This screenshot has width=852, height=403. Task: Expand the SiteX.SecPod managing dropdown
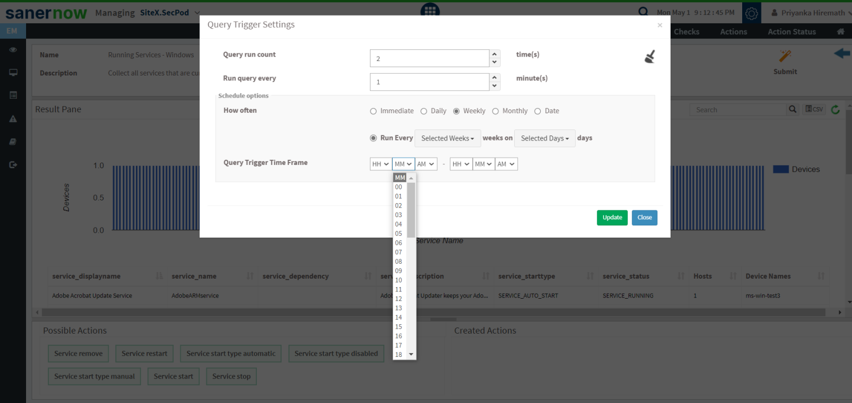170,13
